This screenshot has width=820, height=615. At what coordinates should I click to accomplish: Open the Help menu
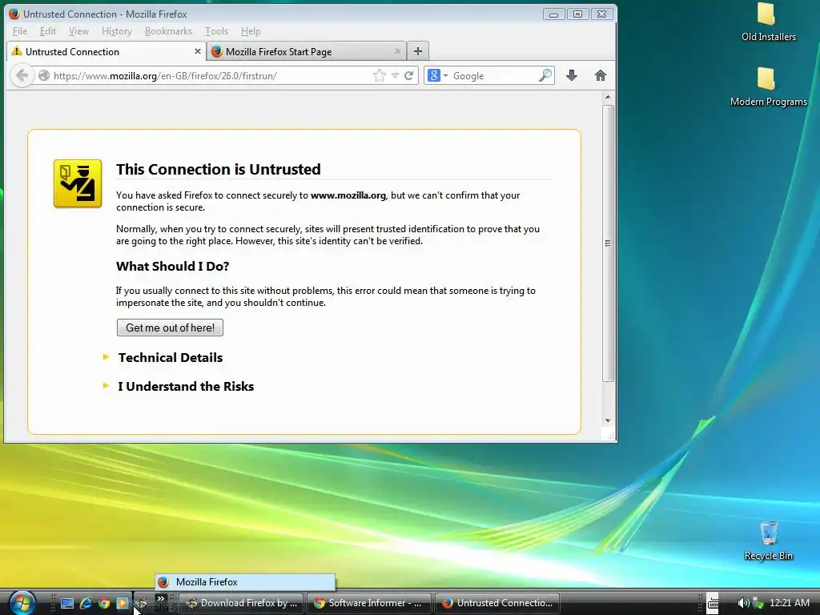point(251,31)
